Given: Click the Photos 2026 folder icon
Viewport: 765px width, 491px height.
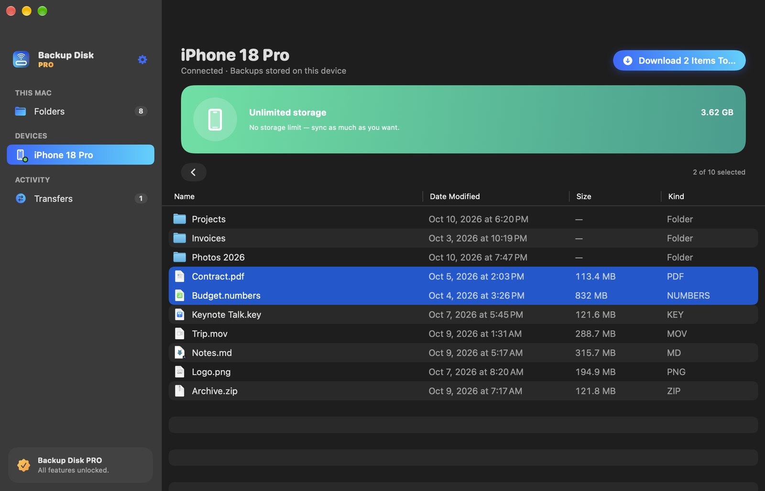Looking at the screenshot, I should pyautogui.click(x=180, y=257).
